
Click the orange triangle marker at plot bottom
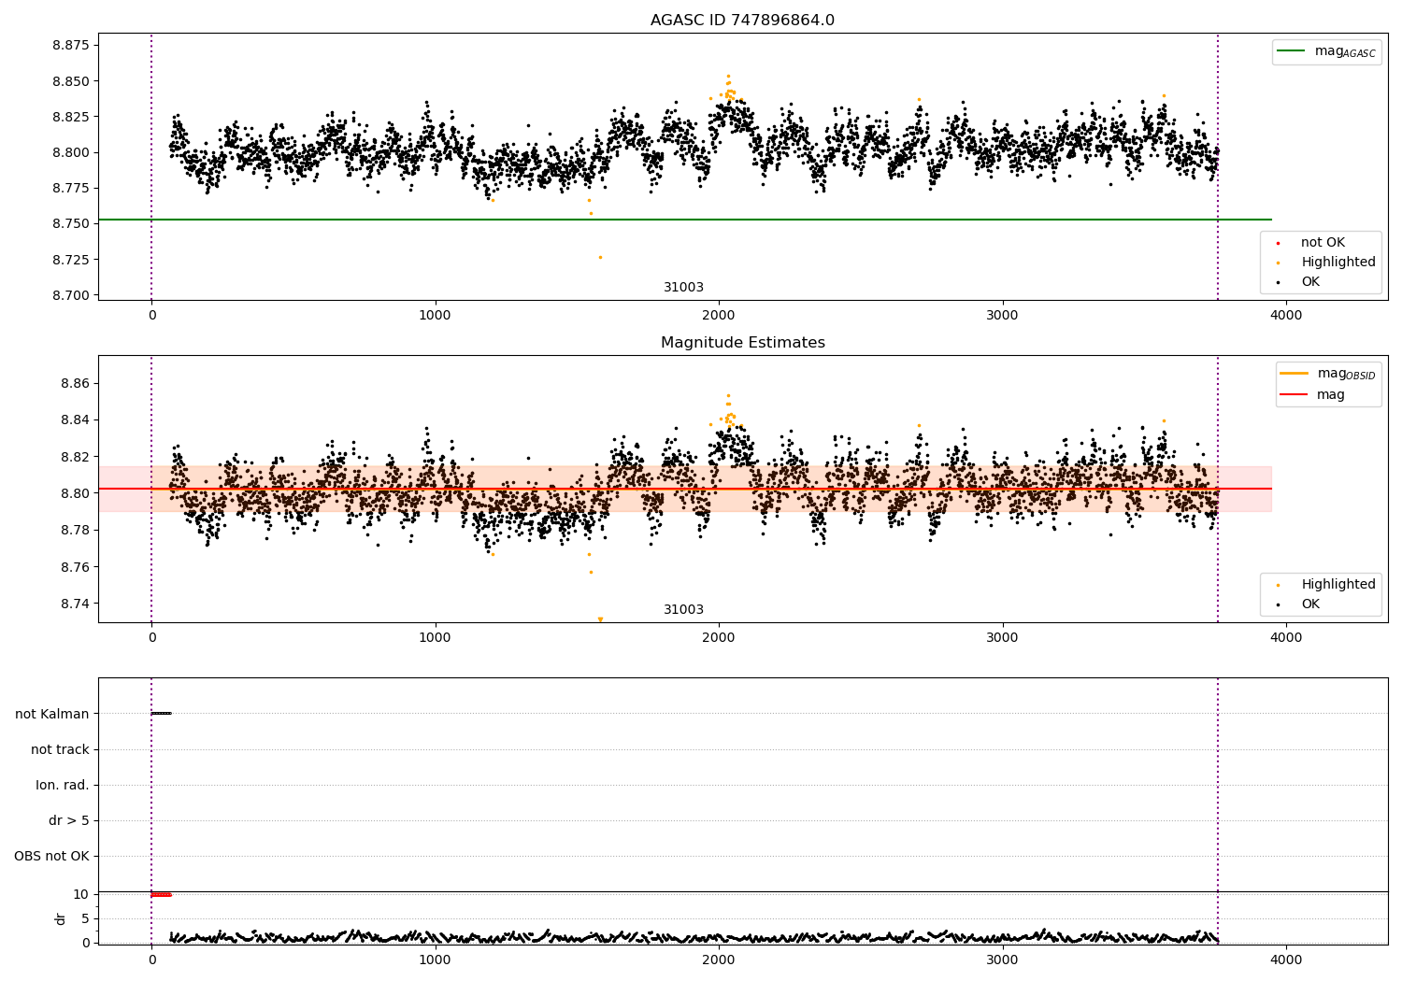click(600, 619)
